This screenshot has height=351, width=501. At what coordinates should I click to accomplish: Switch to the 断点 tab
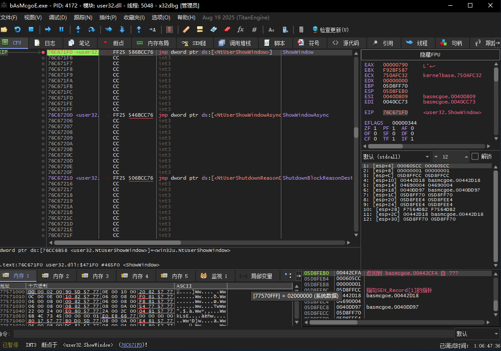[114, 43]
